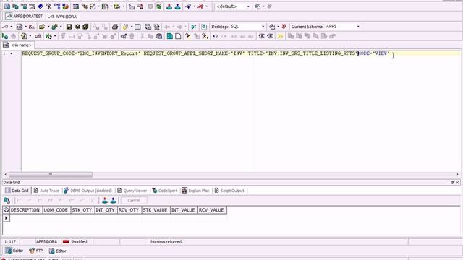Expand the new connection icon dropdown arrow
Viewport: 463px width, 260px height.
[x=12, y=27]
